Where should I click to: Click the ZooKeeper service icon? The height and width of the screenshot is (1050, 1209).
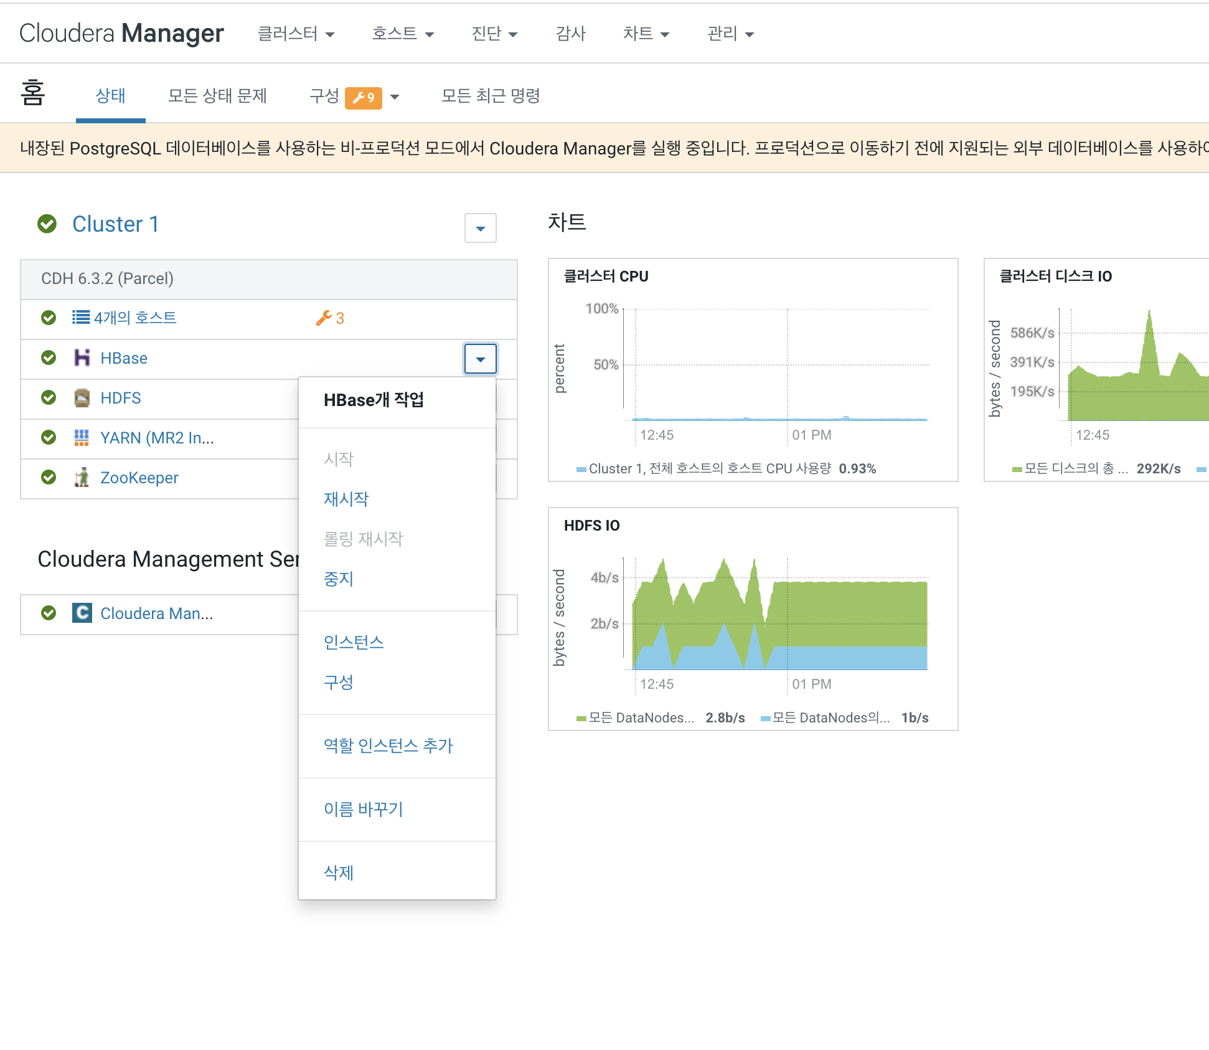[82, 478]
